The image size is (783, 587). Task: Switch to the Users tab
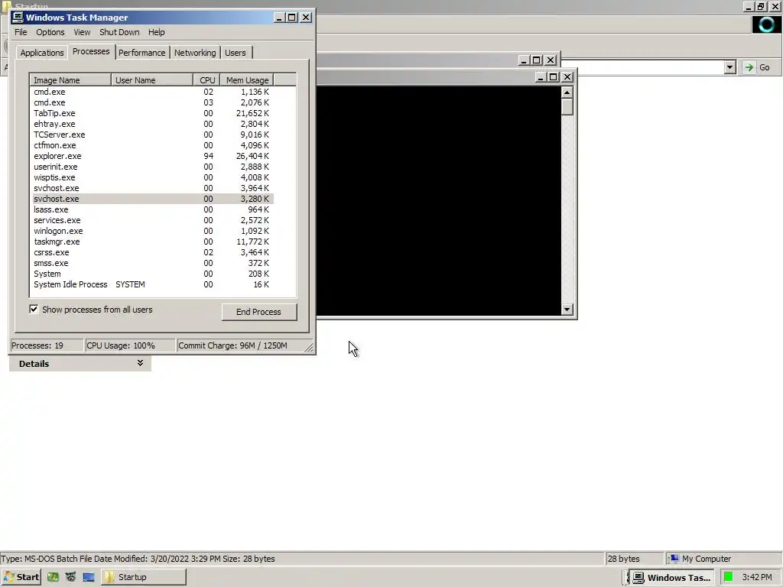point(236,53)
